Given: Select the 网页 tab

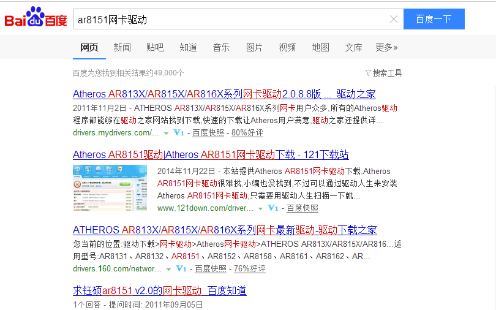Looking at the screenshot, I should pos(89,47).
